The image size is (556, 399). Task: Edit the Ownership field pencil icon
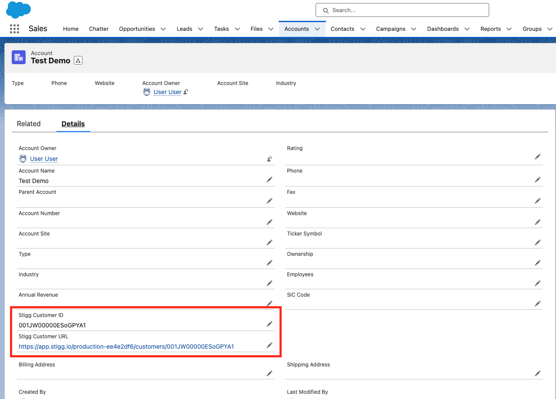[x=538, y=263]
